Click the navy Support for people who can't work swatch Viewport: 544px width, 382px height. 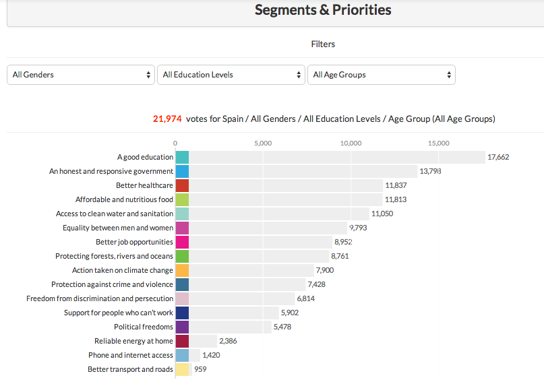[182, 313]
